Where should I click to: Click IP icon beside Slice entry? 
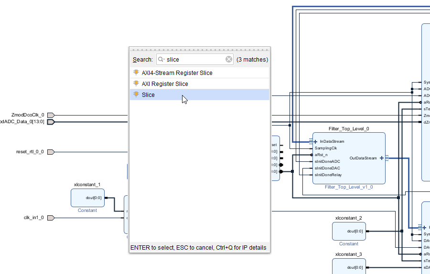(136, 94)
